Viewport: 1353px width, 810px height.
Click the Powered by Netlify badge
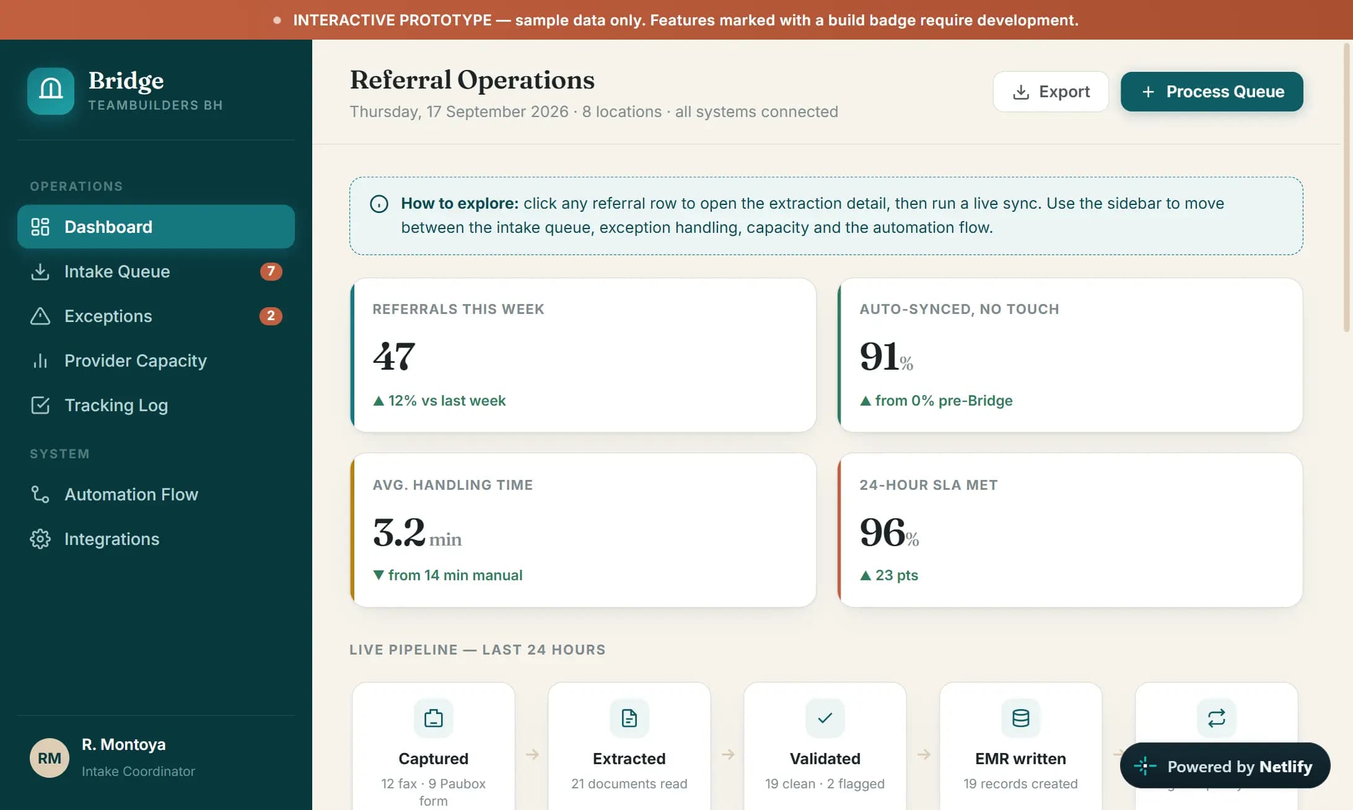click(1225, 766)
